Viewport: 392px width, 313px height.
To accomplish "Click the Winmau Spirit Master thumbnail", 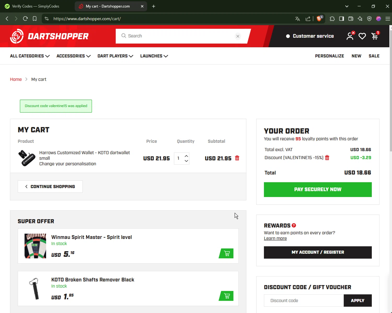I will (x=35, y=246).
